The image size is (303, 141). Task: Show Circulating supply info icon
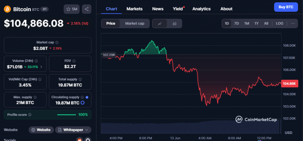point(82,97)
